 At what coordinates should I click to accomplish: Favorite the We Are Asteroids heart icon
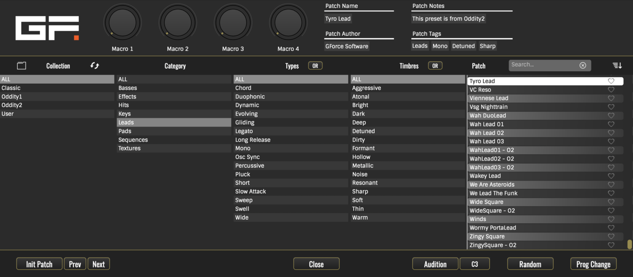611,184
